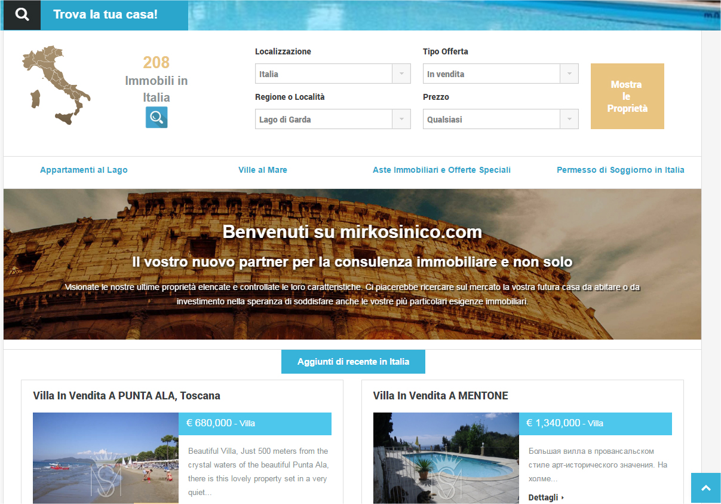The height and width of the screenshot is (504, 721).
Task: Click scroll-to-top arrow button
Action: pyautogui.click(x=706, y=488)
